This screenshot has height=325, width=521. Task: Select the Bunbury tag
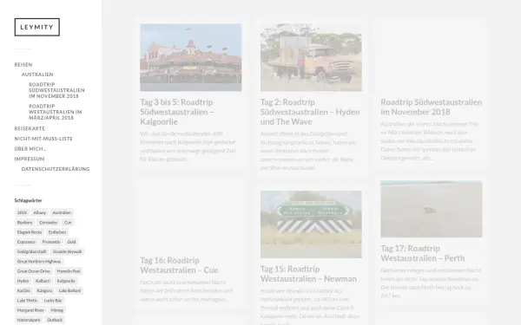coord(24,223)
